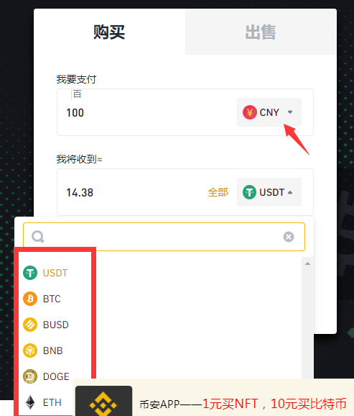Click the scrollbar up arrow
Viewport: 354px width, 416px height.
click(x=307, y=263)
